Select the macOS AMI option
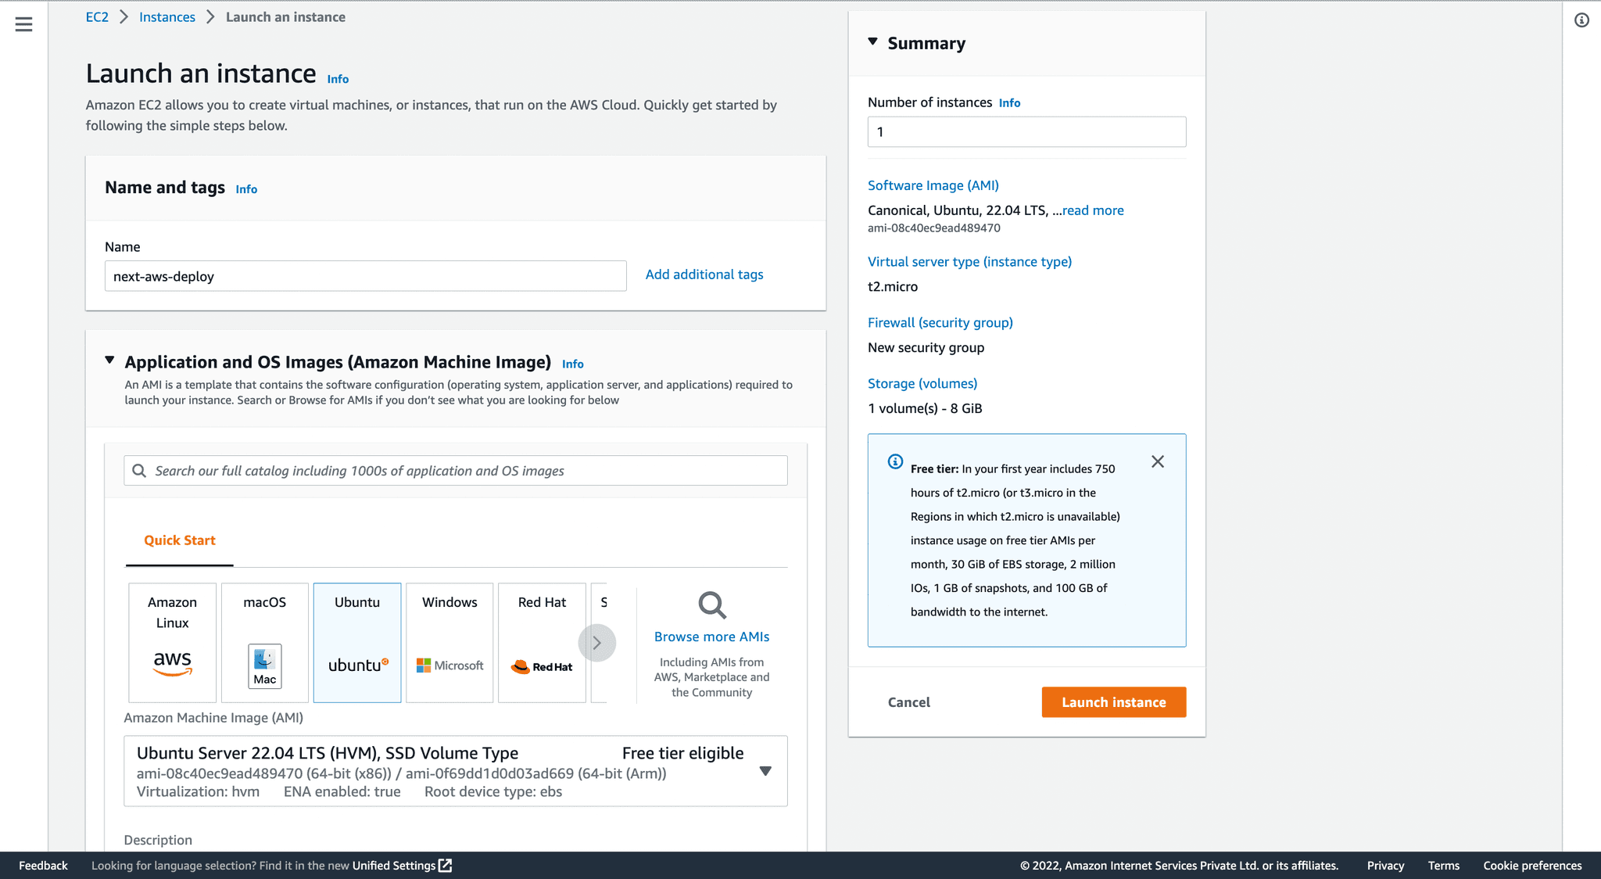The image size is (1601, 879). tap(263, 641)
